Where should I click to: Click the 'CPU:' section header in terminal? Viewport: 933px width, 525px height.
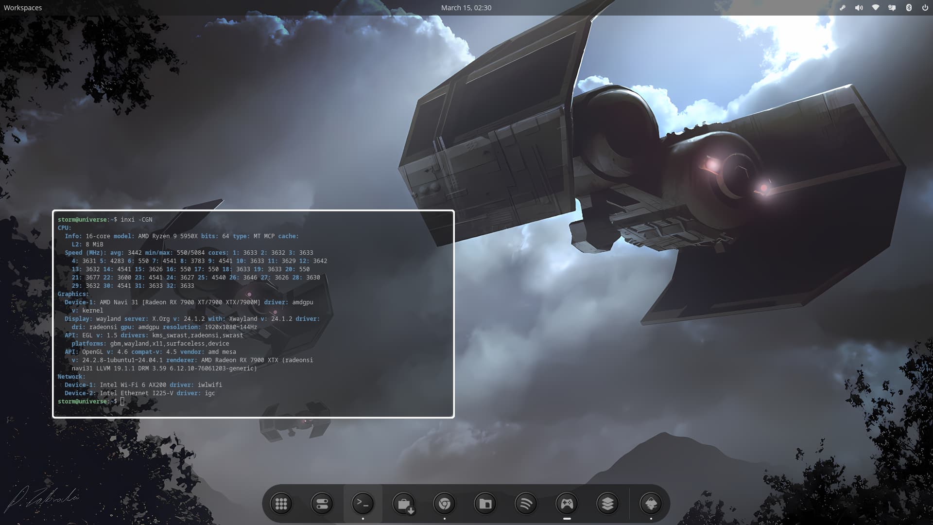click(65, 228)
